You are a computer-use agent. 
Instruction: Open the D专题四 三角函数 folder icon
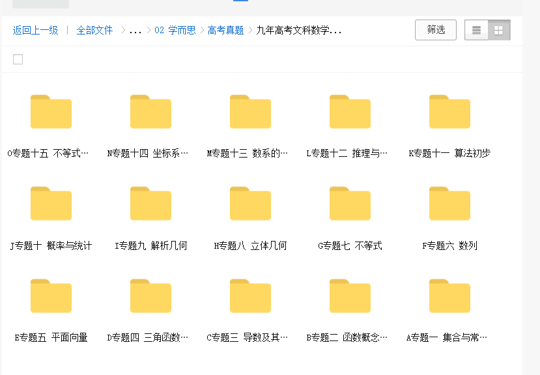pyautogui.click(x=150, y=296)
